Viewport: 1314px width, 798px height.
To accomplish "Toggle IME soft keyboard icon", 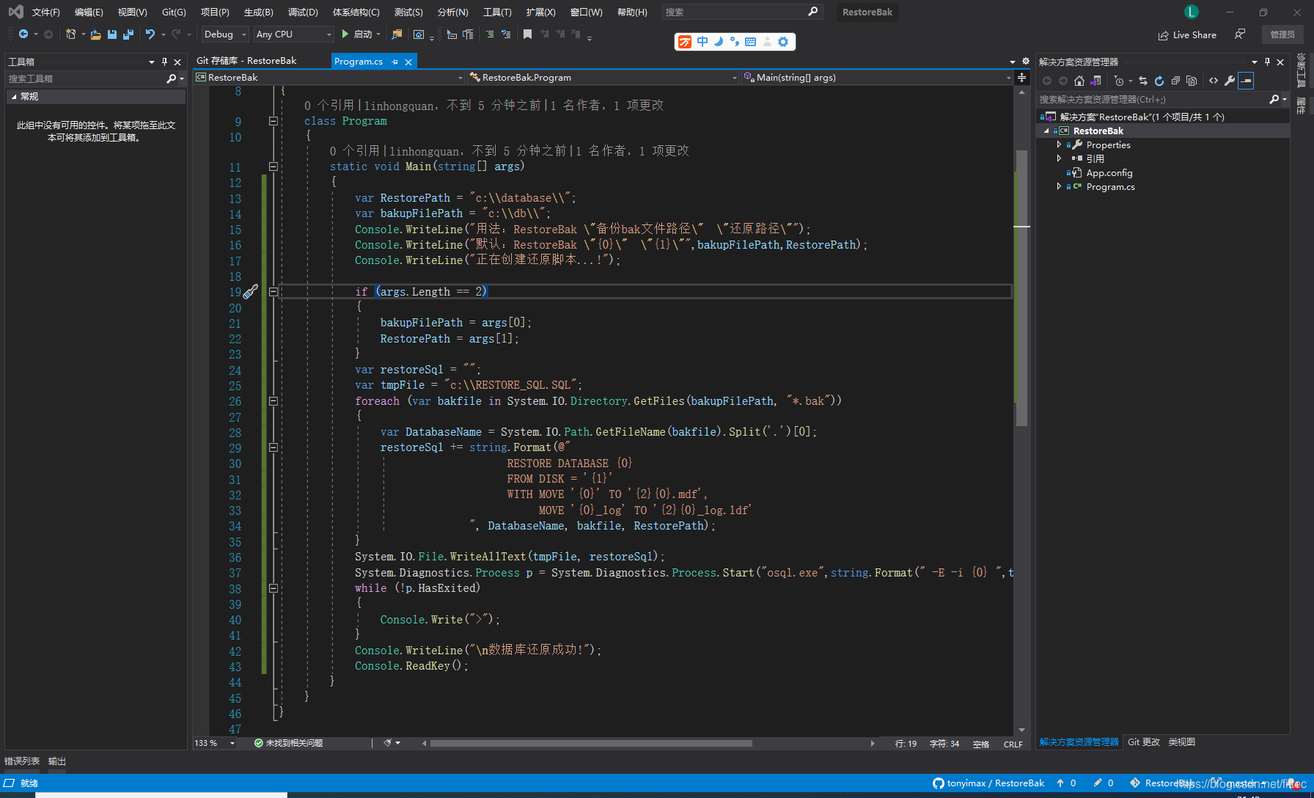I will tap(750, 42).
